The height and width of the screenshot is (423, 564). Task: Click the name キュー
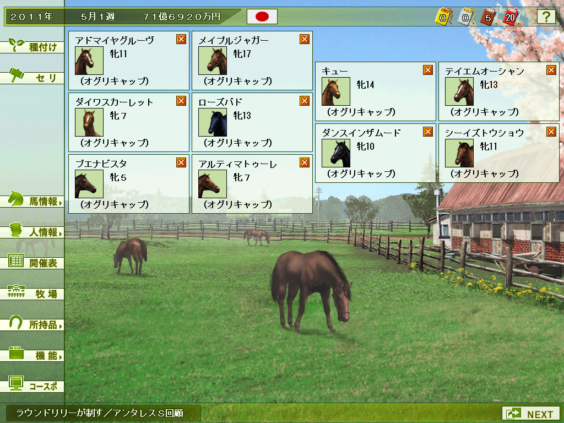click(x=335, y=71)
